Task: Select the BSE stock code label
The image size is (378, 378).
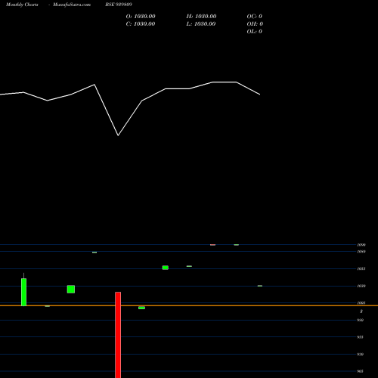Action: pos(119,5)
